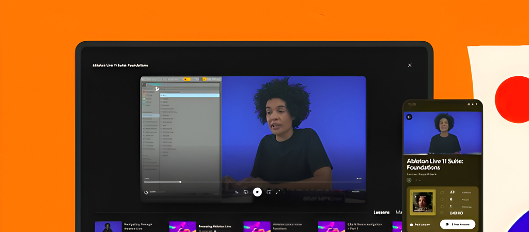Click the circular icon at video player's bottom left
The height and width of the screenshot is (232, 529).
click(146, 192)
